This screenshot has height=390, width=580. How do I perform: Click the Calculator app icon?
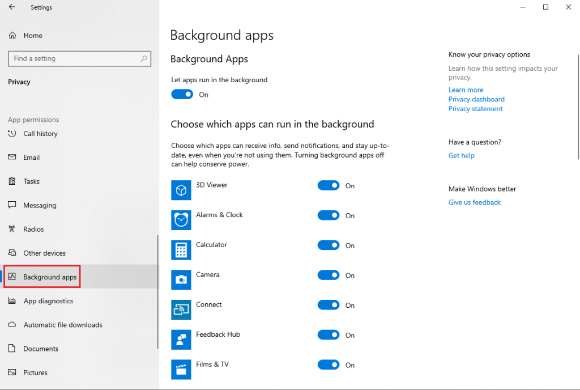(181, 250)
